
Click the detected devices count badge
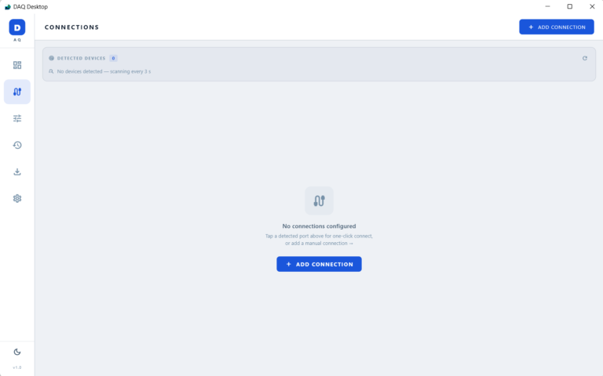pos(113,58)
